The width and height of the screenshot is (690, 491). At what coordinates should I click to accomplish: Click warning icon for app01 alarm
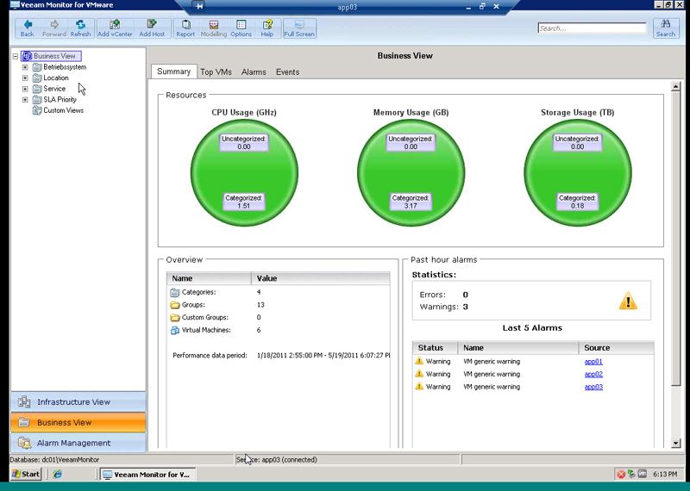tap(419, 361)
